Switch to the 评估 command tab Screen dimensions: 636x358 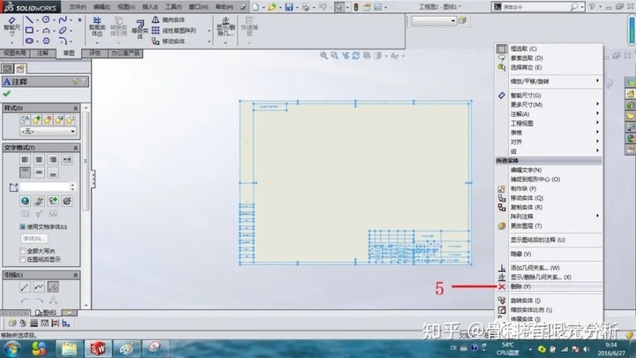(95, 53)
